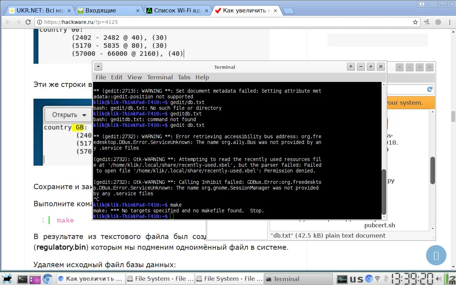This screenshot has height=285, width=456.
Task: Switch keyboard layout via US indicator
Action: click(x=356, y=279)
